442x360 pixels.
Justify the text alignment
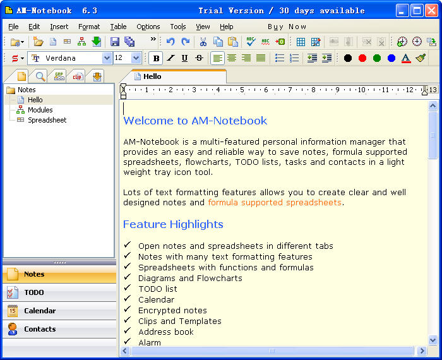[x=261, y=58]
